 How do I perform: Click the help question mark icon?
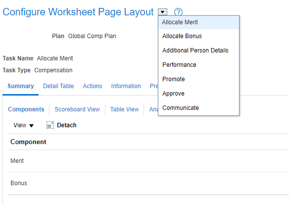point(178,12)
